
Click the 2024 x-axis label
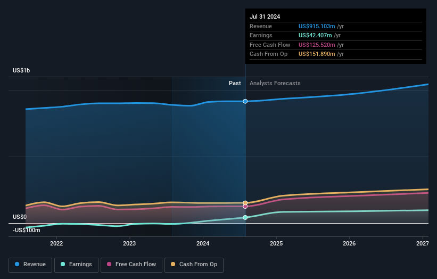point(203,244)
